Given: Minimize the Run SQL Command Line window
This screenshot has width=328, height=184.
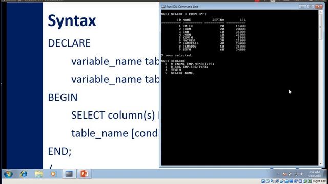Looking at the screenshot, I should [302, 7].
